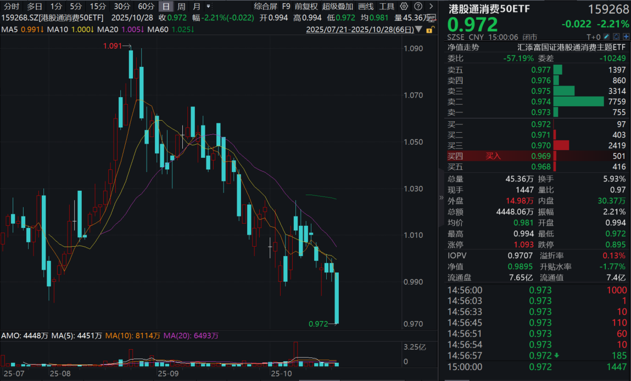Image resolution: width=631 pixels, height=381 pixels.
Task: Open the chart settings gear icon
Action: [x=404, y=7]
